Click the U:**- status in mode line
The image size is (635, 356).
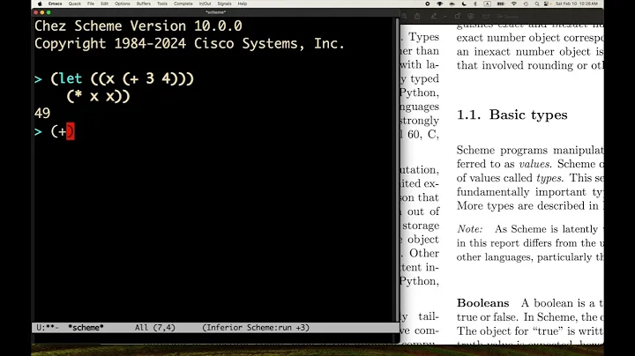click(48, 328)
